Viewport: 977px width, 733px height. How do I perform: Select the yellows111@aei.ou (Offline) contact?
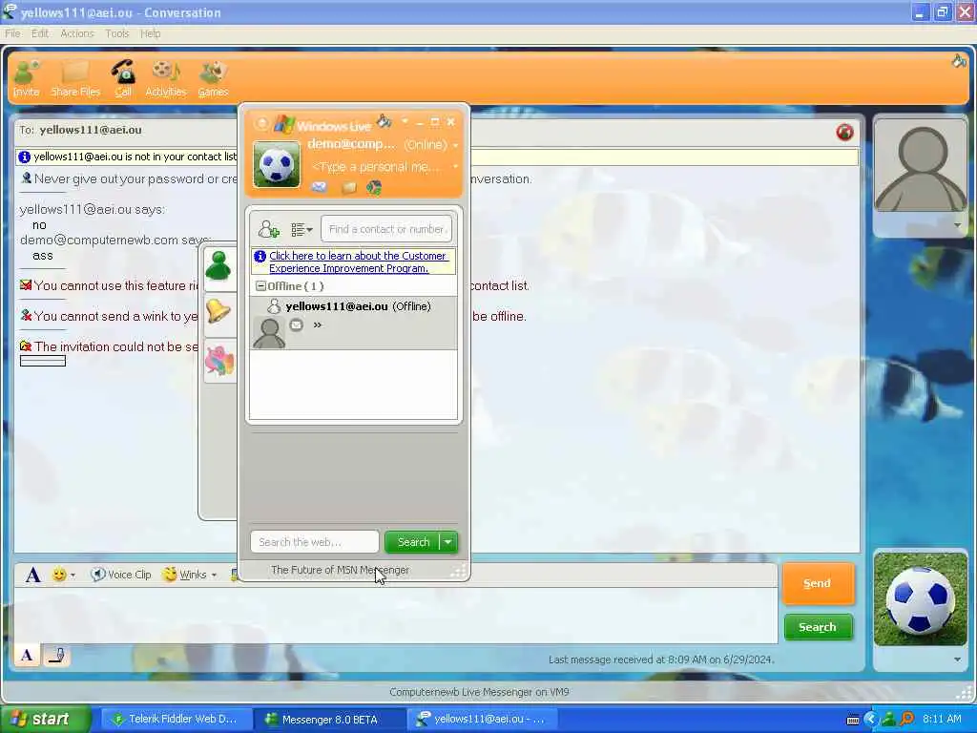click(x=353, y=323)
